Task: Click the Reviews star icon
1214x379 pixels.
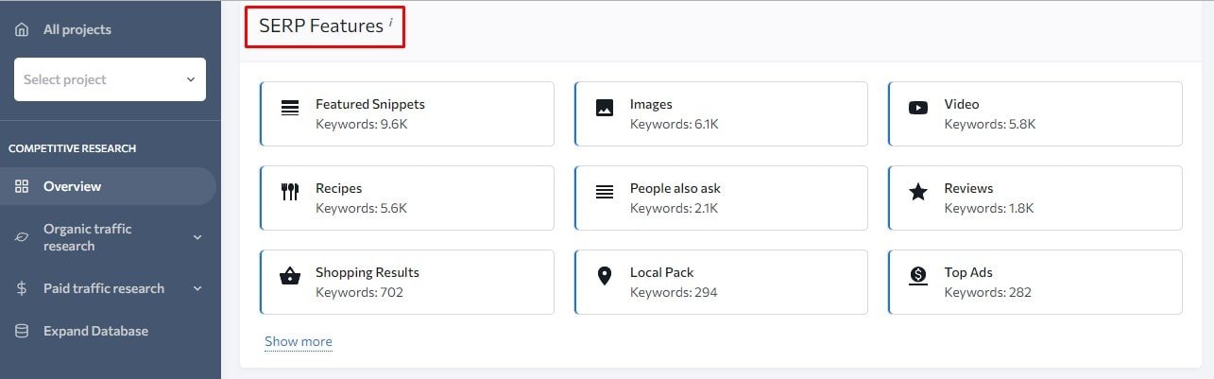Action: (918, 192)
